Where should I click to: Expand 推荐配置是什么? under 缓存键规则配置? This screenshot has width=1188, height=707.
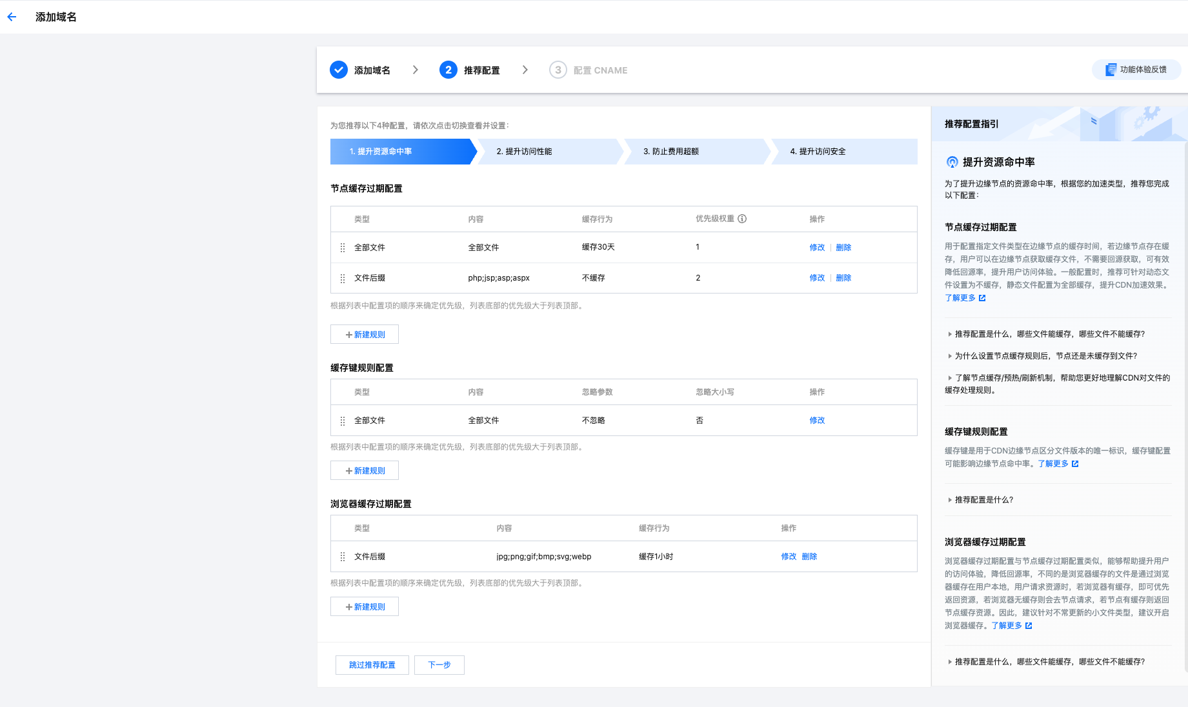[983, 500]
